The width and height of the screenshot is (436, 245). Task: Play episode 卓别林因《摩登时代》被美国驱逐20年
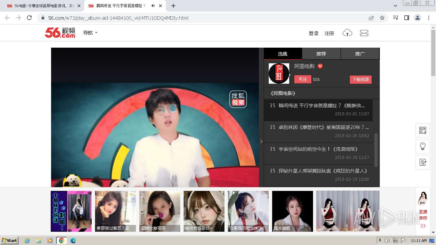pyautogui.click(x=318, y=132)
